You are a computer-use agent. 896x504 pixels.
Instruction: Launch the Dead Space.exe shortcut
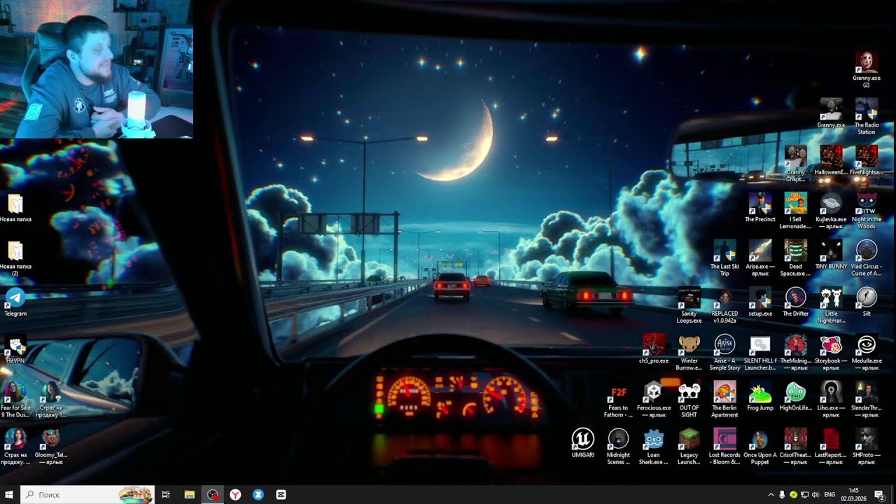(x=795, y=258)
